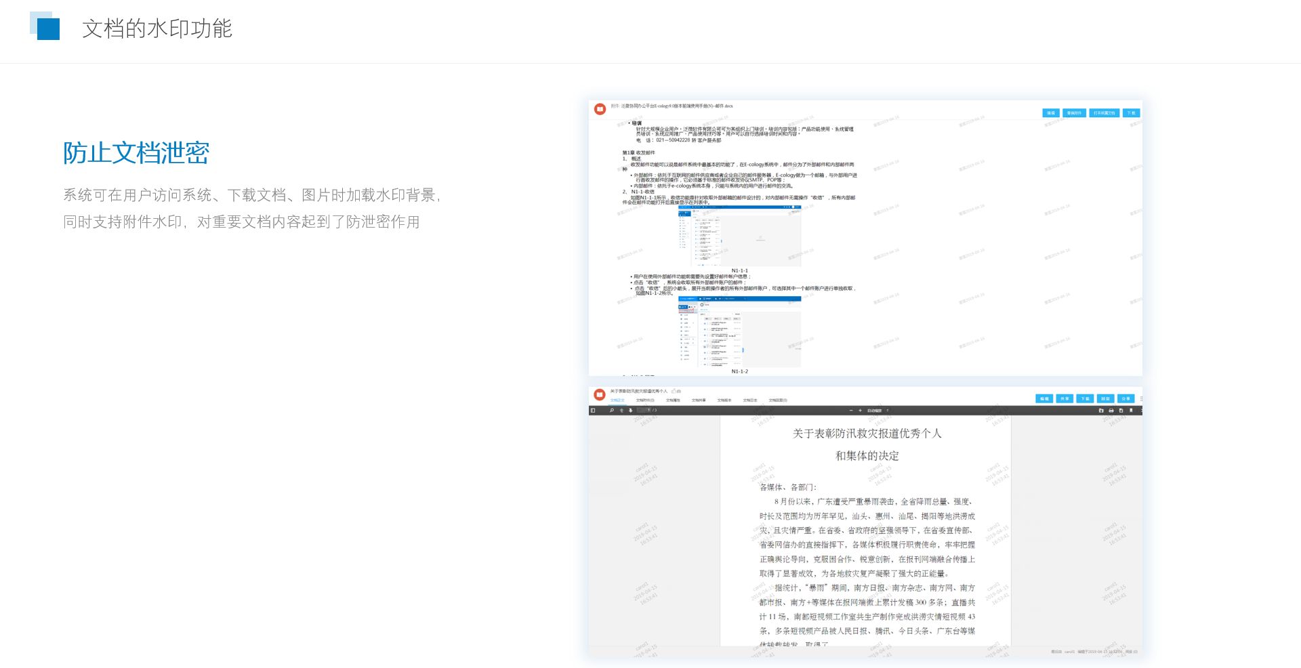This screenshot has width=1301, height=668.
Task: Click the print icon in PDF toolbar
Action: pos(1111,411)
